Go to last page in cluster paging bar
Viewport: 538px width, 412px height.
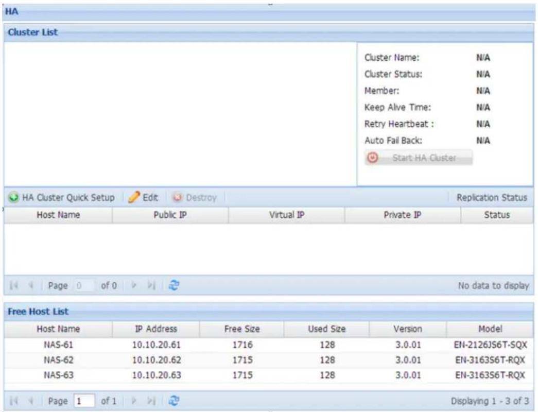pyautogui.click(x=151, y=285)
